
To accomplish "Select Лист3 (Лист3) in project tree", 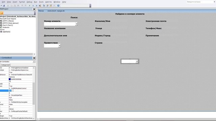I will click(x=7, y=25).
